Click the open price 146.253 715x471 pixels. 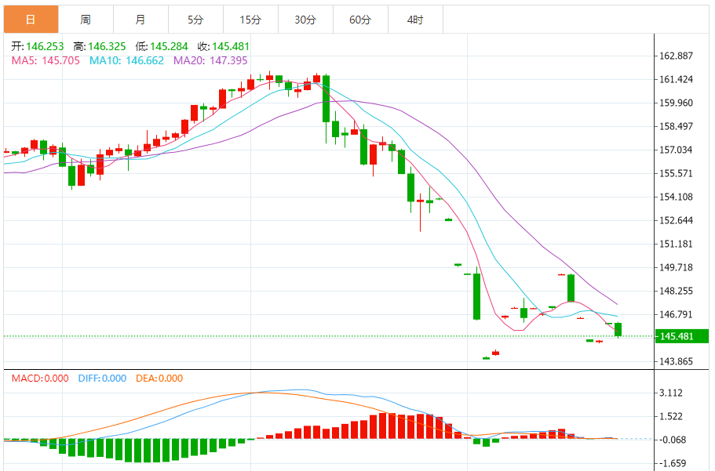pos(45,46)
